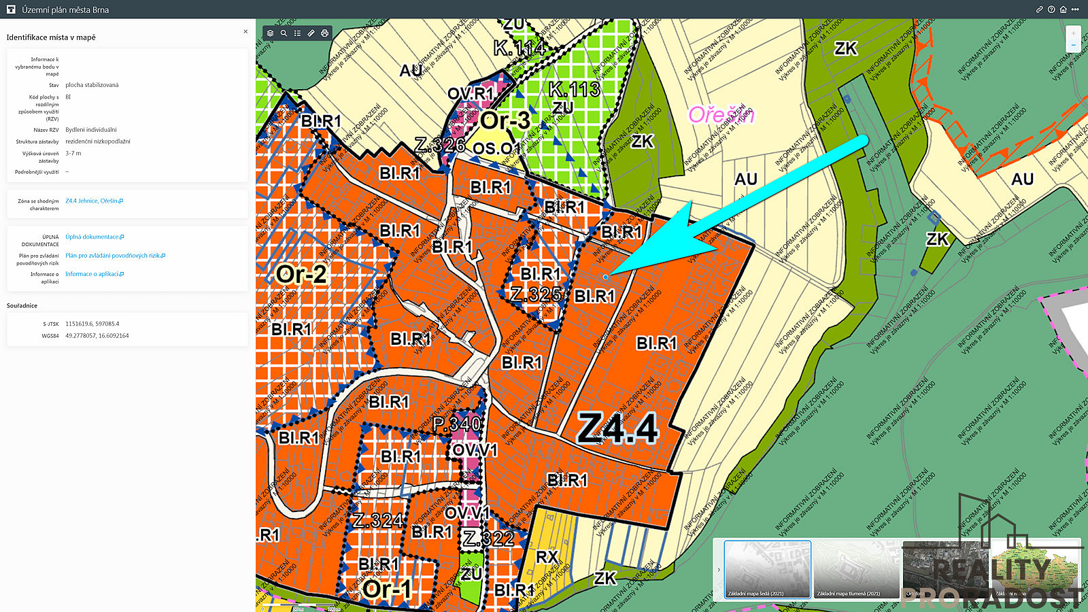The height and width of the screenshot is (612, 1088).
Task: Open the Z4.4 Jehnice, Ořešín link
Action: point(94,201)
